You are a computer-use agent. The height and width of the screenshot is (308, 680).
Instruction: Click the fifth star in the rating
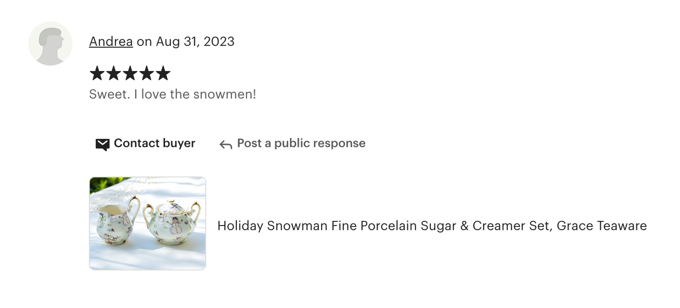pos(163,73)
